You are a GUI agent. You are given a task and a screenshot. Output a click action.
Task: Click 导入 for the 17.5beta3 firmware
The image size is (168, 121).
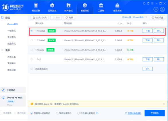pos(159,31)
